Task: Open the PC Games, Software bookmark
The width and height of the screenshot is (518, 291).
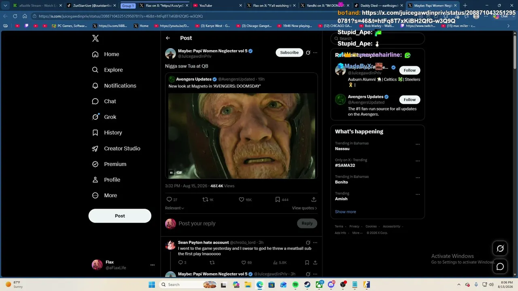Action: coord(69,26)
